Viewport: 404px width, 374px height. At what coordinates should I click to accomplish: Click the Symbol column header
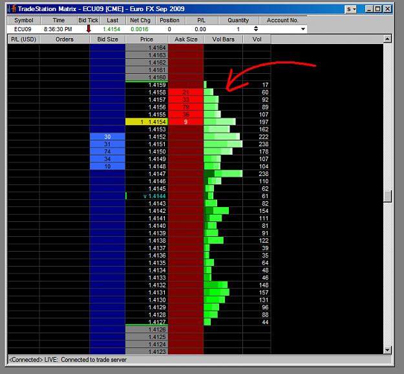24,20
